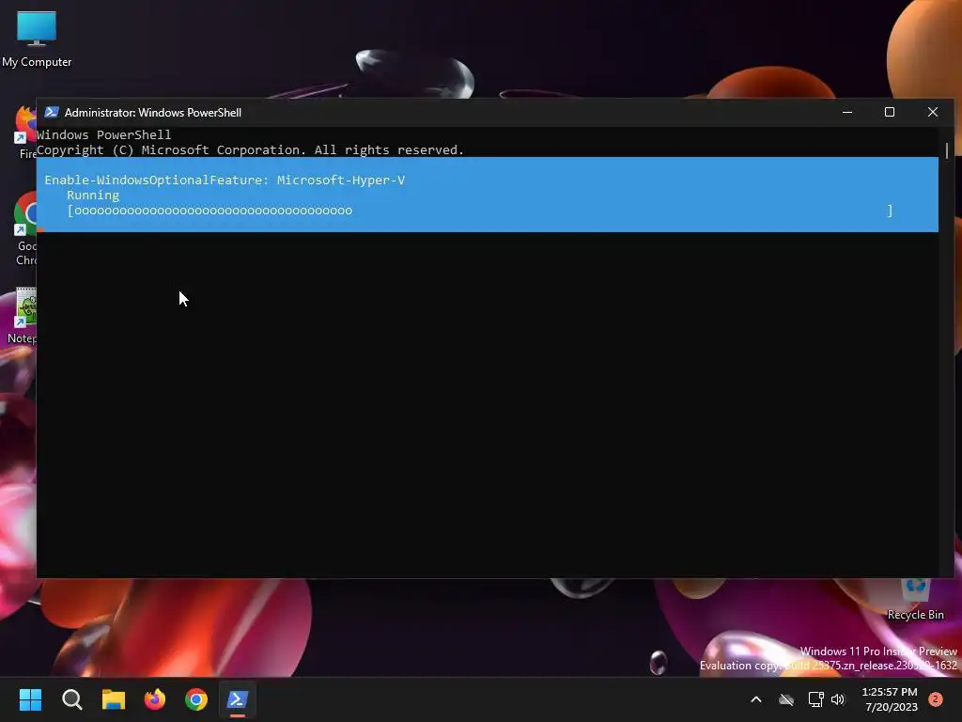Click the 'Windows PowerShell' header line

tap(103, 134)
